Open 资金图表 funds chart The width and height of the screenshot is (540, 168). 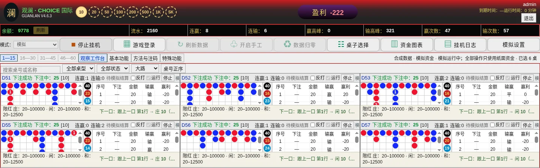coord(407,45)
